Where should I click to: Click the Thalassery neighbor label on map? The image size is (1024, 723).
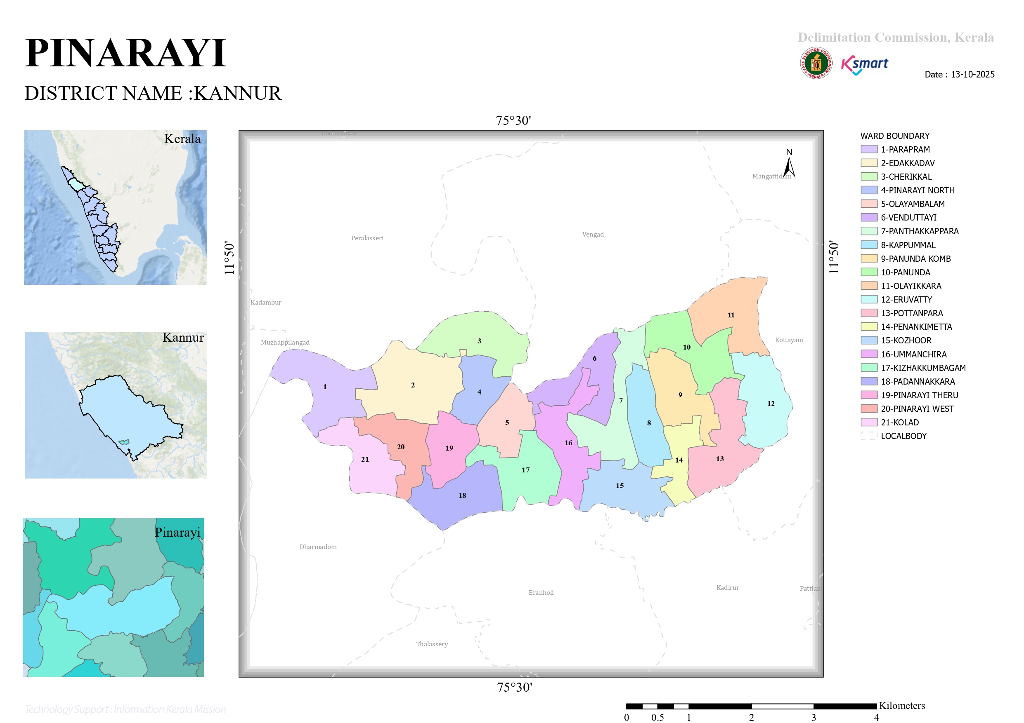pyautogui.click(x=432, y=644)
